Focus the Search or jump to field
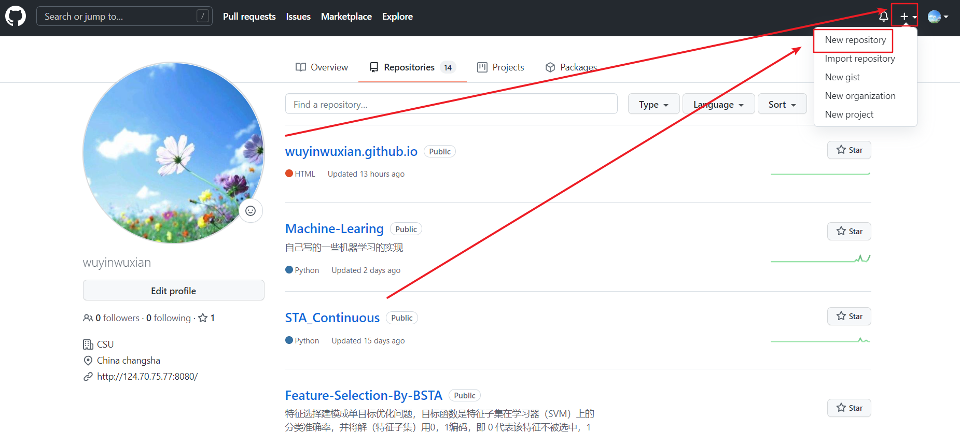960x432 pixels. click(124, 17)
